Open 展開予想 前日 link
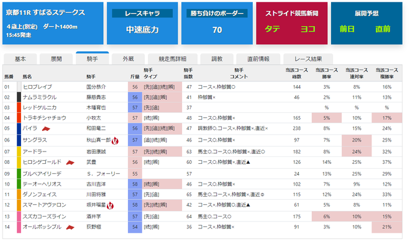 (347, 29)
